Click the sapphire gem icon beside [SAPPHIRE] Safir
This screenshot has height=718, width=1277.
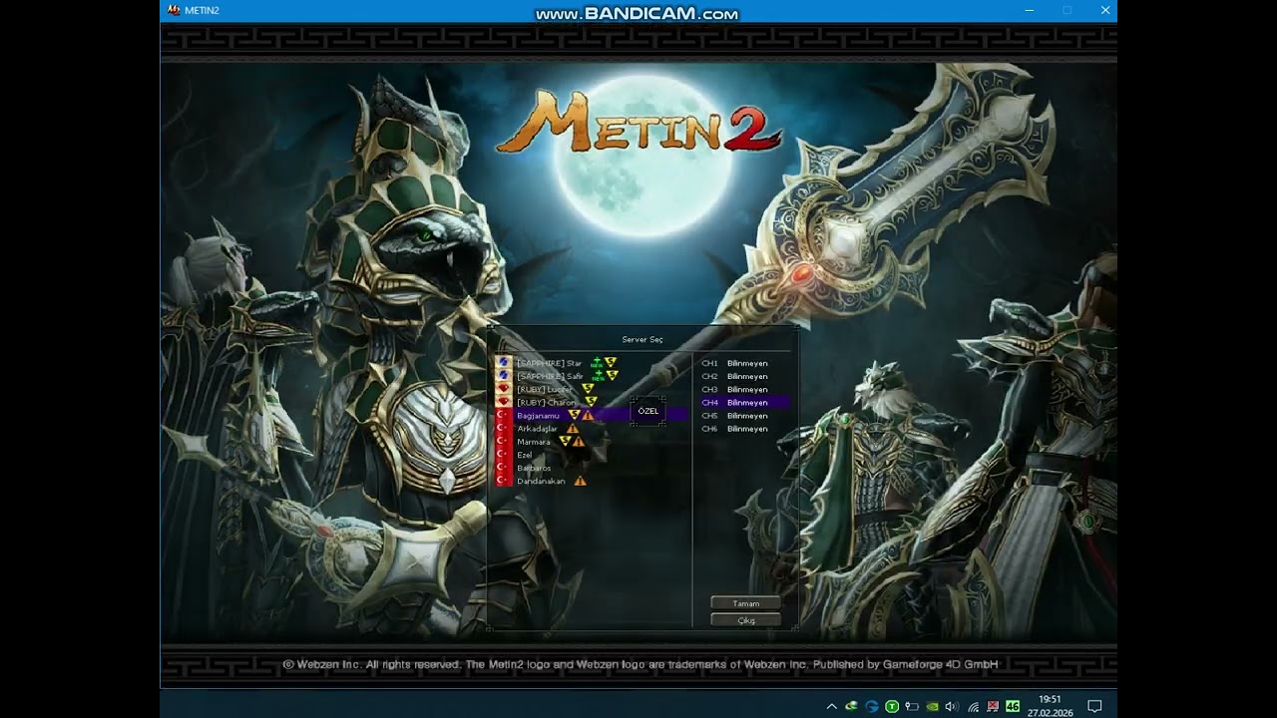pyautogui.click(x=504, y=376)
